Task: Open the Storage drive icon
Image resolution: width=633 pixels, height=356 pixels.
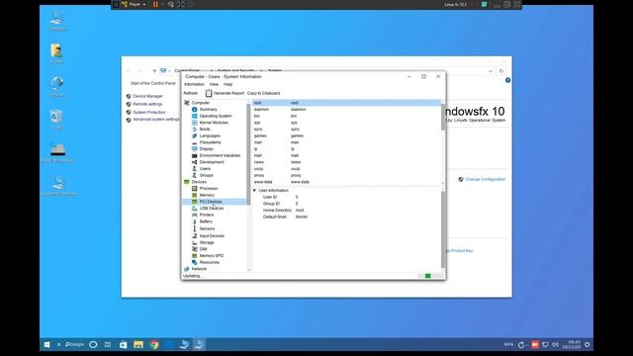Action: pos(194,242)
